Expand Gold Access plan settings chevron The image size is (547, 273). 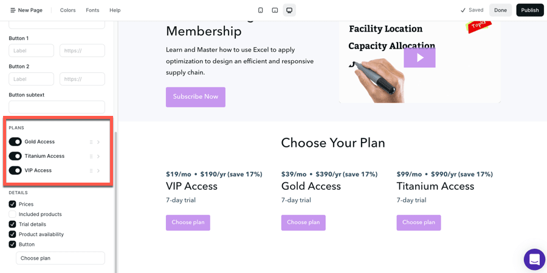pyautogui.click(x=98, y=142)
